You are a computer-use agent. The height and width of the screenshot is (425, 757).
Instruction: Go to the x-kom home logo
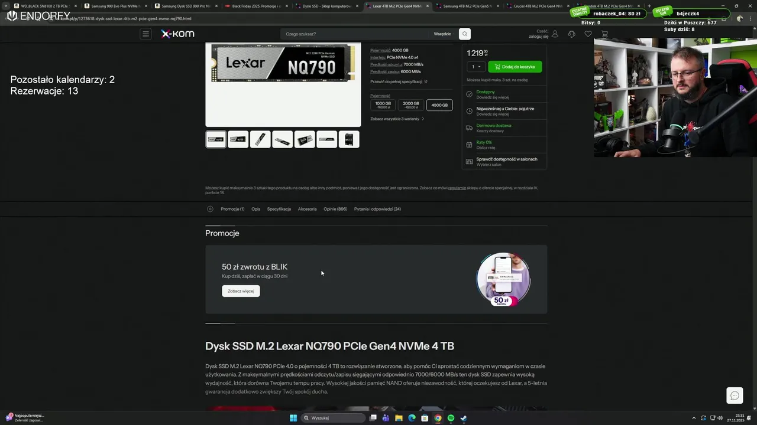[x=177, y=34]
